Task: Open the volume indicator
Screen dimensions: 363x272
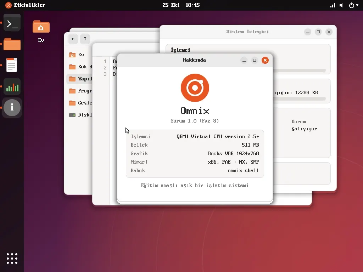Action: (x=341, y=5)
